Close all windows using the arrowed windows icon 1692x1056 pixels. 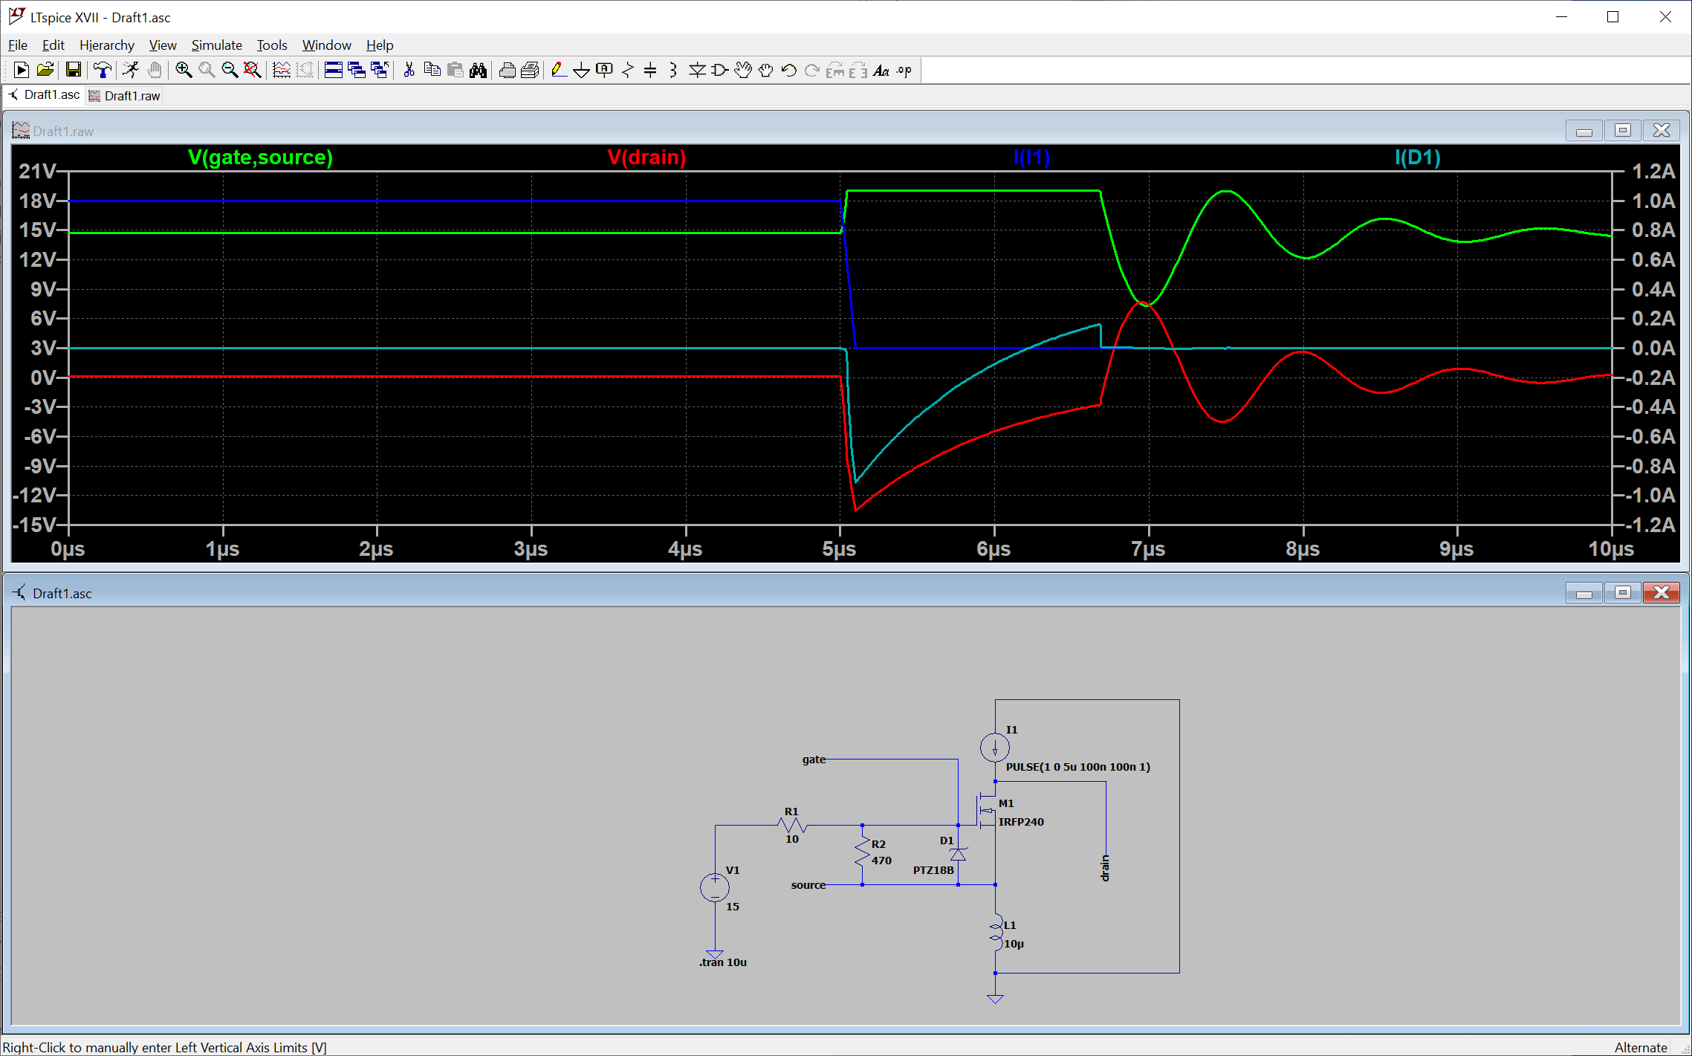tap(380, 70)
